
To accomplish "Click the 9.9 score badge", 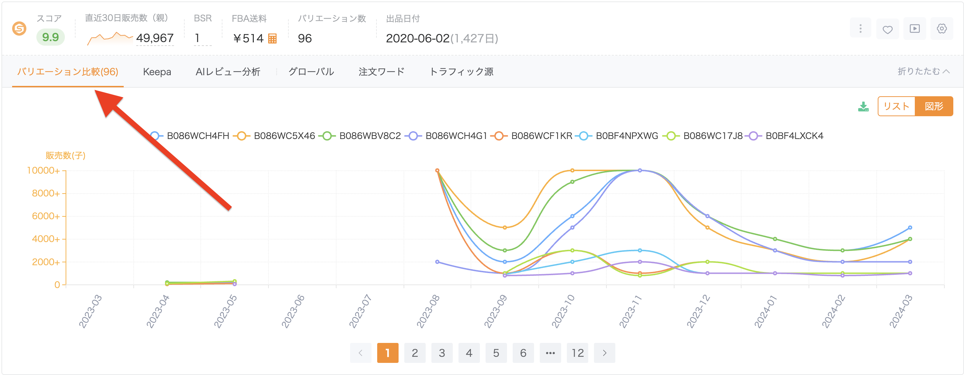I will [51, 37].
